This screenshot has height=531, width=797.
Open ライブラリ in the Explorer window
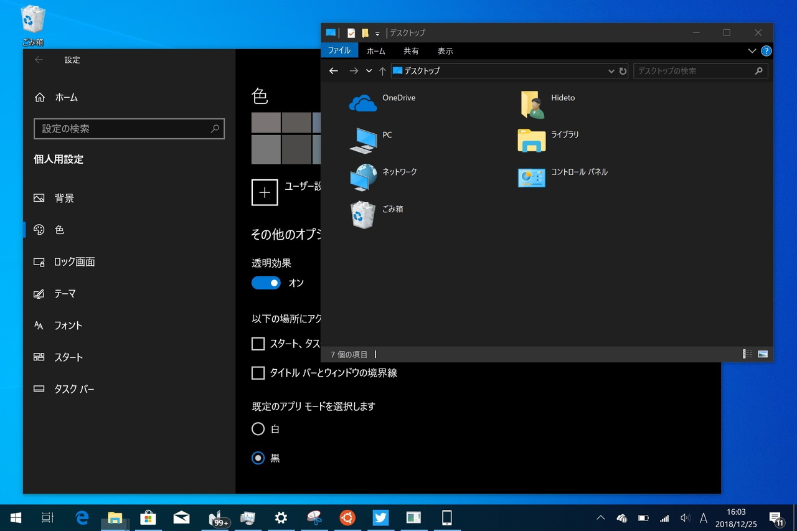(x=548, y=140)
